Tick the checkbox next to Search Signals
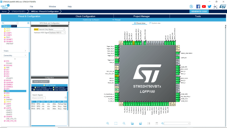Viewport: 227px width, 128px height. [65, 98]
